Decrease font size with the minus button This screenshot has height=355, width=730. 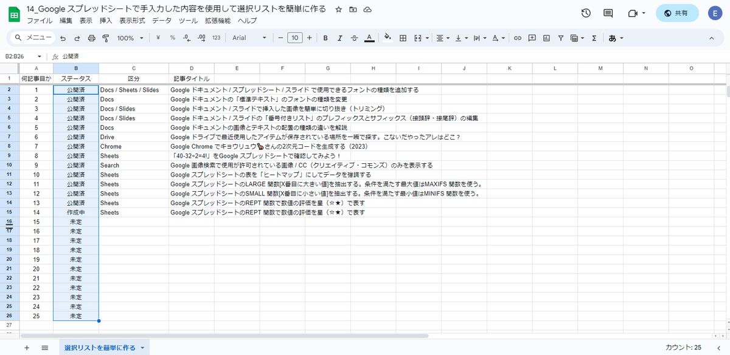280,38
